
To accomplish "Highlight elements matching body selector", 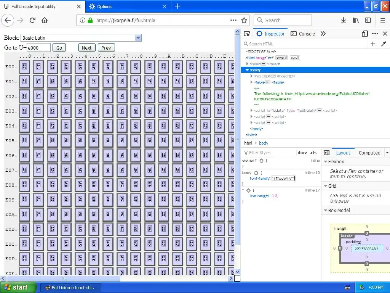I will pos(256,173).
